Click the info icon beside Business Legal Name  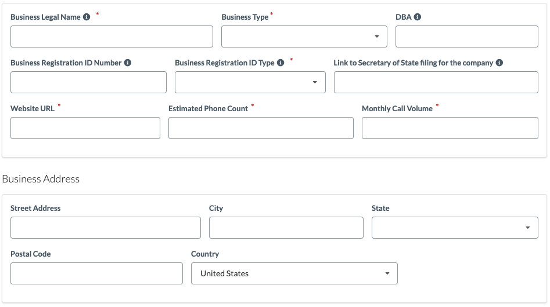tap(87, 17)
